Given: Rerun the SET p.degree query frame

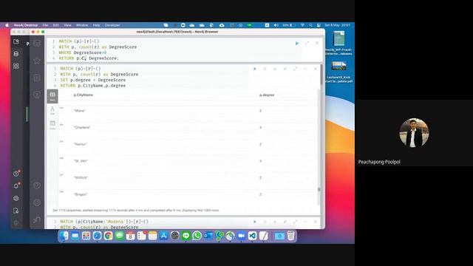Looking at the screenshot, I should [x=254, y=69].
